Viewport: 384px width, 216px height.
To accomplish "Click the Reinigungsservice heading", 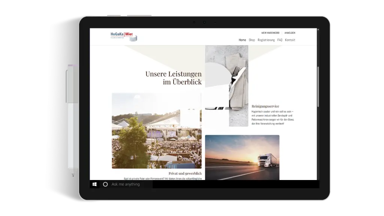I will [265, 106].
